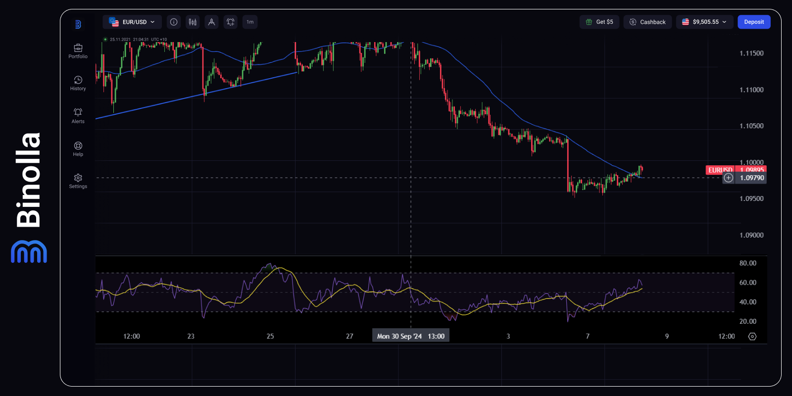792x396 pixels.
Task: Open the drawing tools compass icon
Action: [211, 22]
